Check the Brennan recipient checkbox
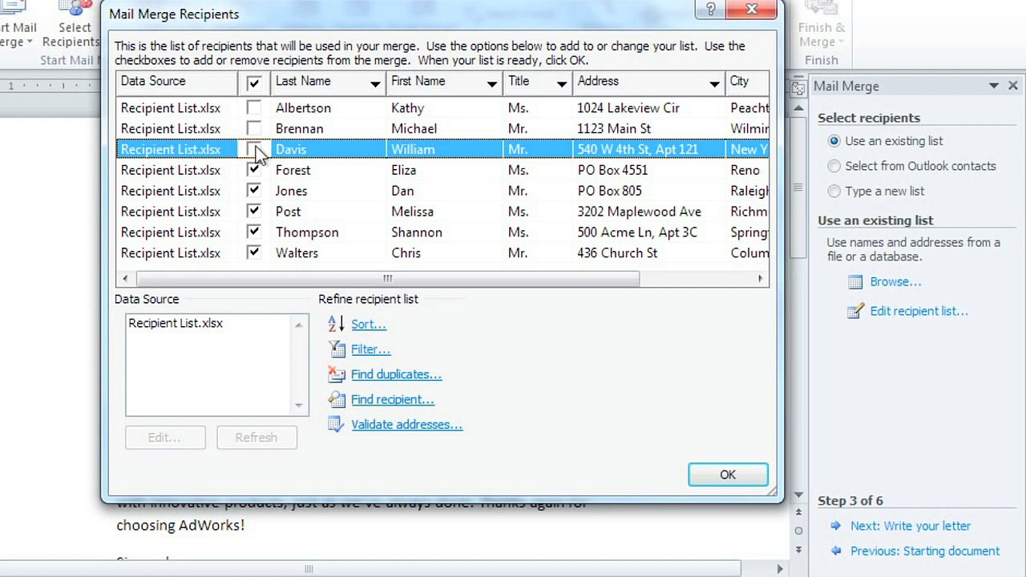The image size is (1026, 577). (x=254, y=128)
